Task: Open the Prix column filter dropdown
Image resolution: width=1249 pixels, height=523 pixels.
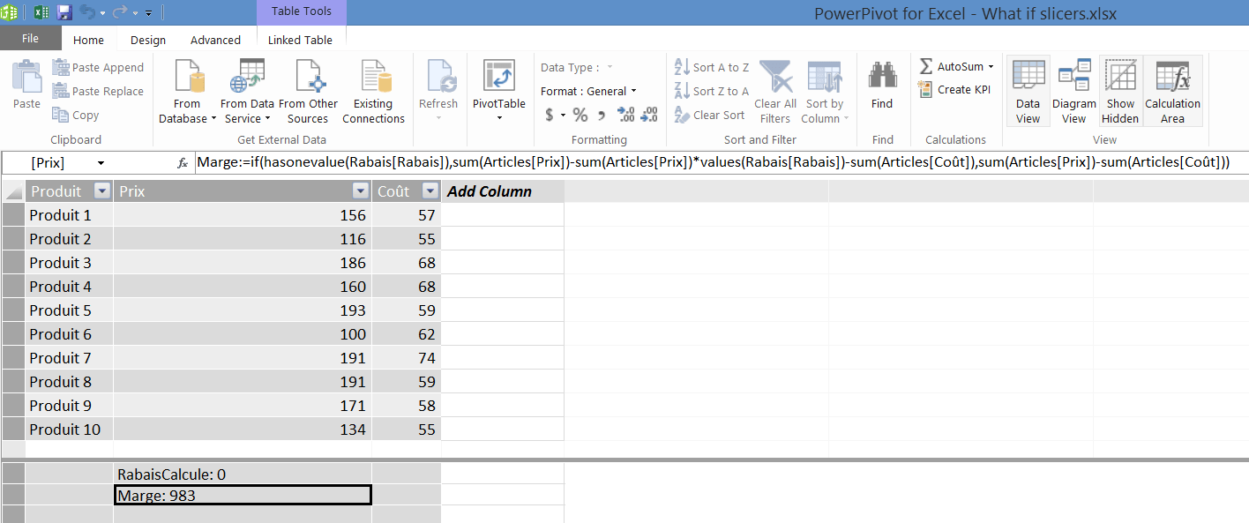Action: pyautogui.click(x=360, y=191)
